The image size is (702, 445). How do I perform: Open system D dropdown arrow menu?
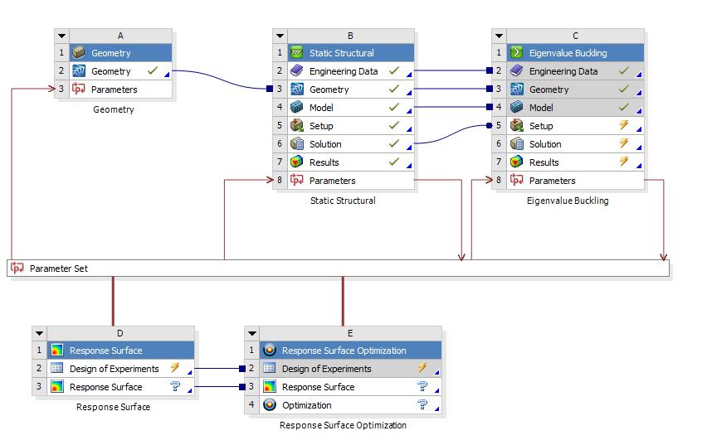[39, 333]
